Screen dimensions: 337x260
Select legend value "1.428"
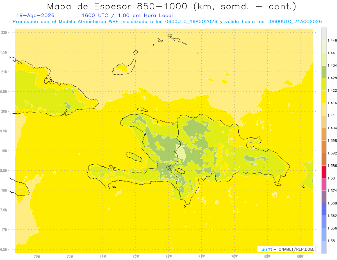pos(332,78)
